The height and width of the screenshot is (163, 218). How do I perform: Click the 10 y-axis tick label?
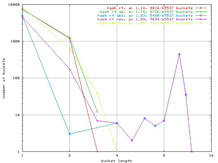click(17, 115)
